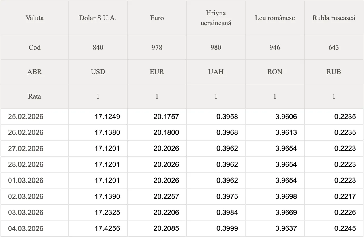
Task: Click the Rubla rusească header cell
Action: click(334, 18)
